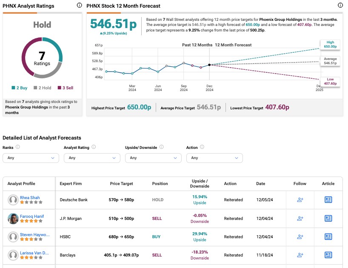Click info icon beside PHNX Analyst Ratings
This screenshot has height=268, width=348.
tap(79, 6)
